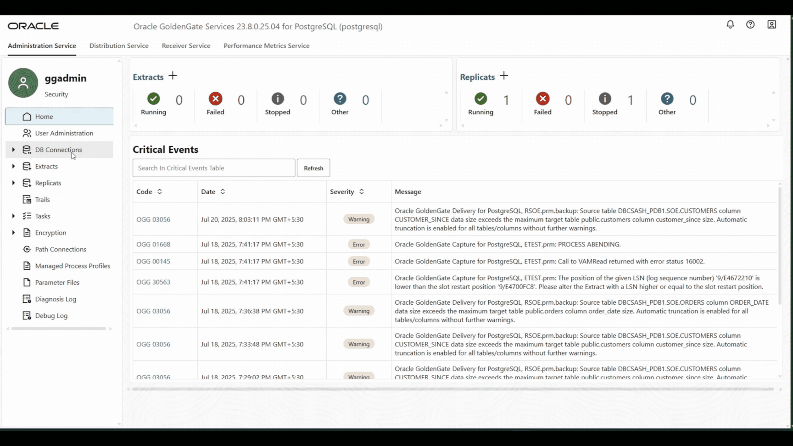This screenshot has width=793, height=446.
Task: Refresh the Critical Events table
Action: pyautogui.click(x=313, y=168)
